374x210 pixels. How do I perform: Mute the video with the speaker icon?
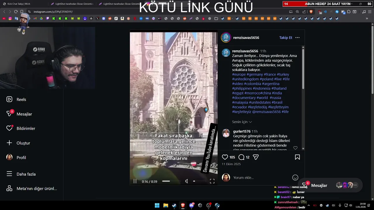point(186,181)
